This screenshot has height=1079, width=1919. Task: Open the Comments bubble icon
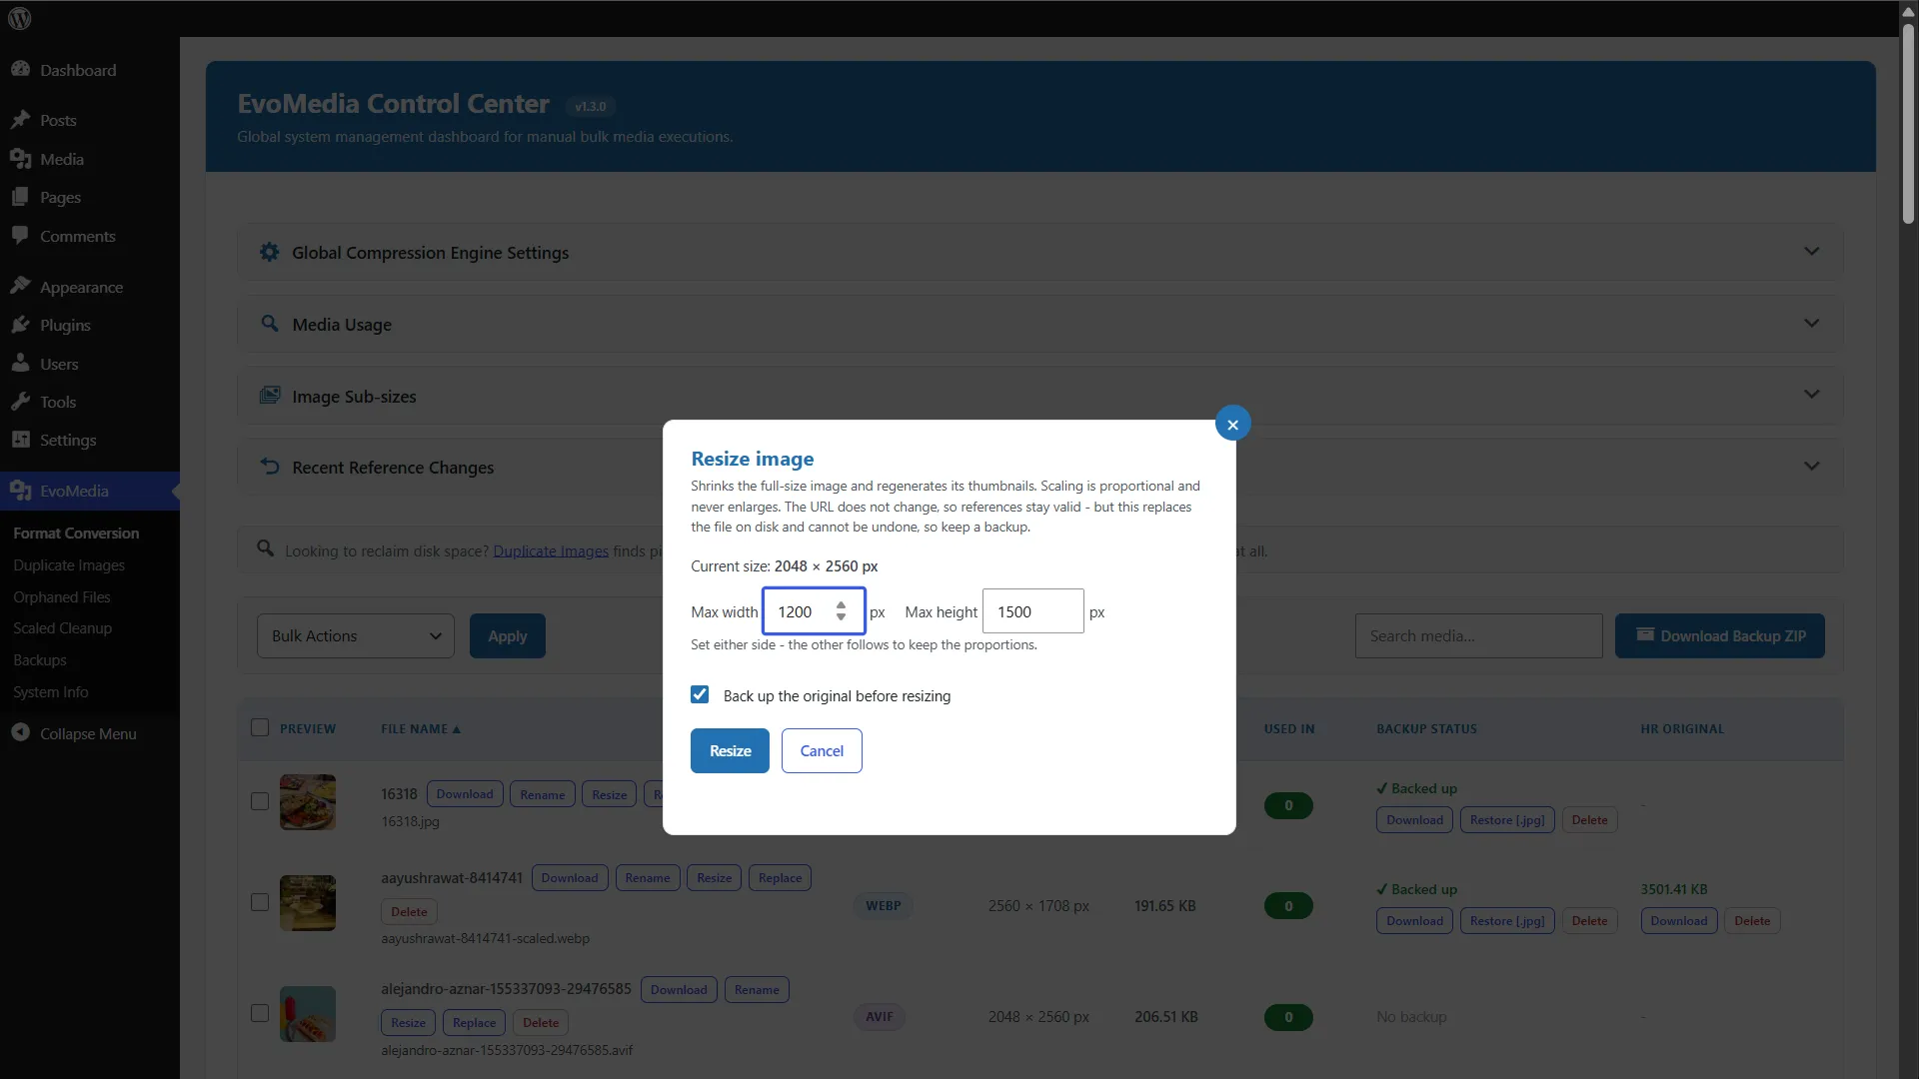tap(20, 236)
